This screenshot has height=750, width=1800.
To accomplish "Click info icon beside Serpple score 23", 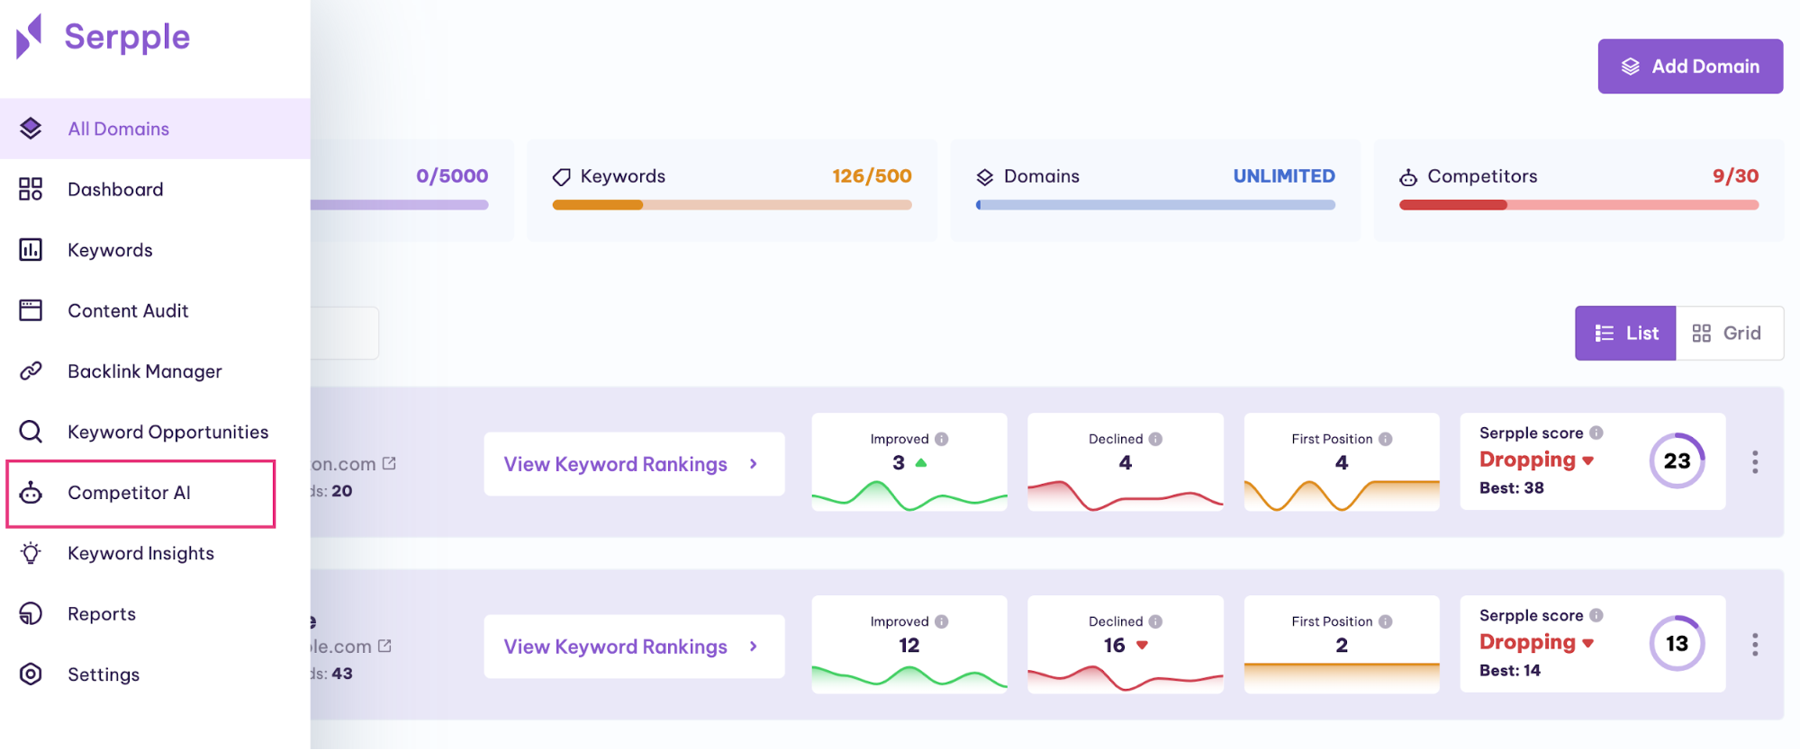I will (x=1596, y=433).
